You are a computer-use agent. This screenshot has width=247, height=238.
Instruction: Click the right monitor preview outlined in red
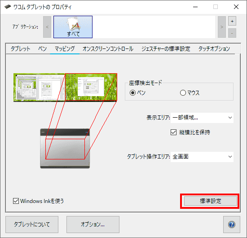91,87
